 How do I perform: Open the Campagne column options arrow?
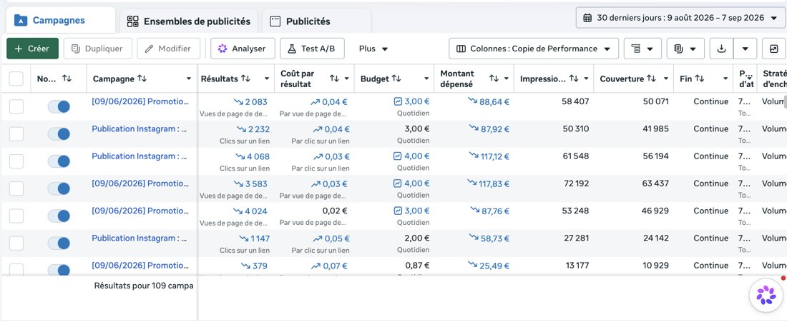point(189,79)
